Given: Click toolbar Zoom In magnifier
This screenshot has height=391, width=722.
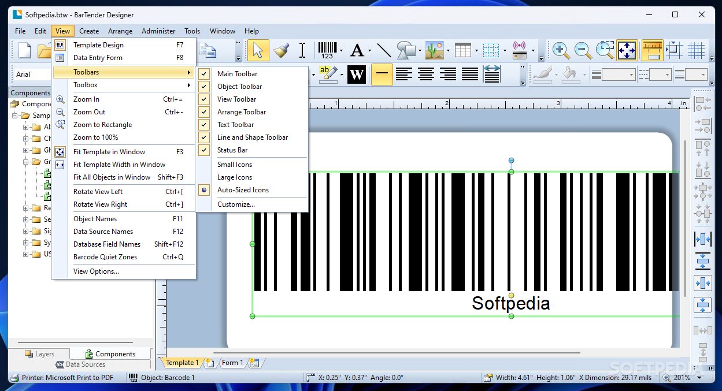Looking at the screenshot, I should [x=561, y=50].
